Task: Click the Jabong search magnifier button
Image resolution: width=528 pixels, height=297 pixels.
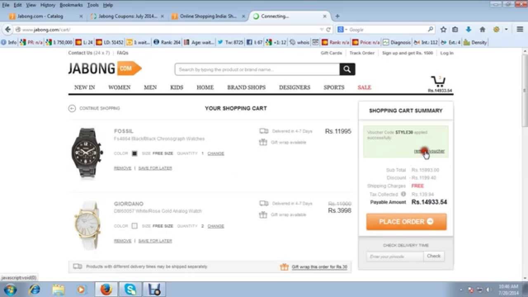Action: 347,69
